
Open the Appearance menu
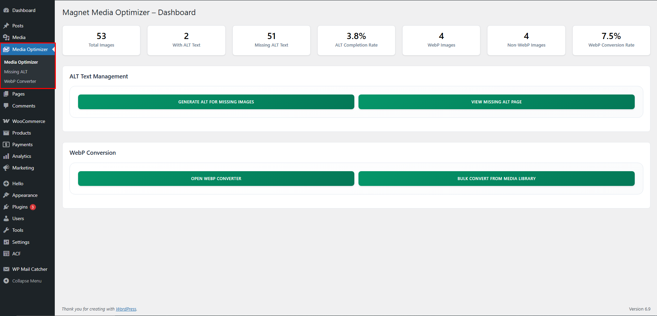[x=27, y=195]
